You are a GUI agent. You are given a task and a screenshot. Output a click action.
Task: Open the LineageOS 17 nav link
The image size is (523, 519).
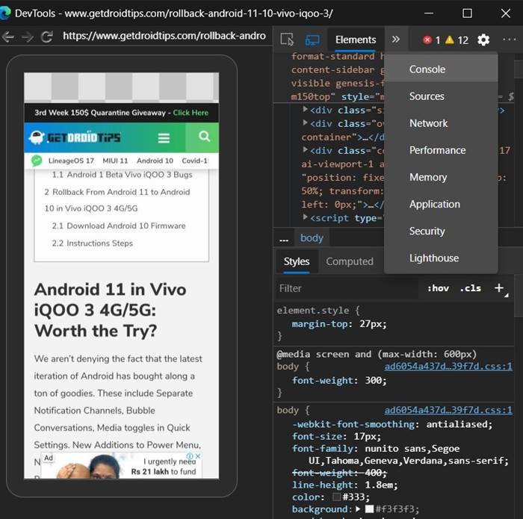[x=71, y=161]
